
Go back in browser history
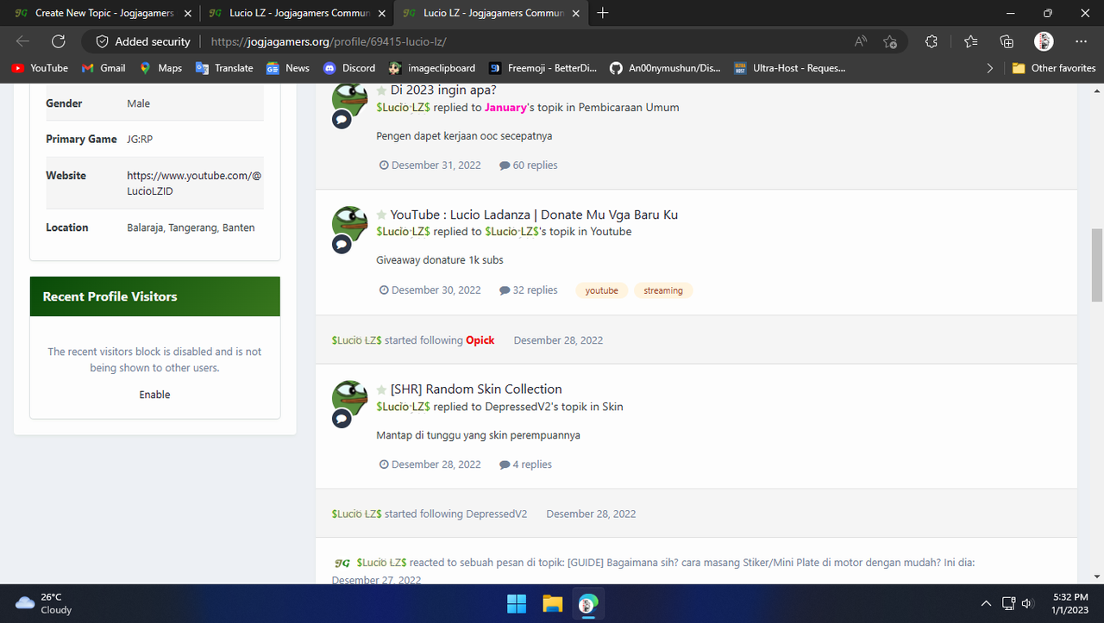[x=22, y=41]
